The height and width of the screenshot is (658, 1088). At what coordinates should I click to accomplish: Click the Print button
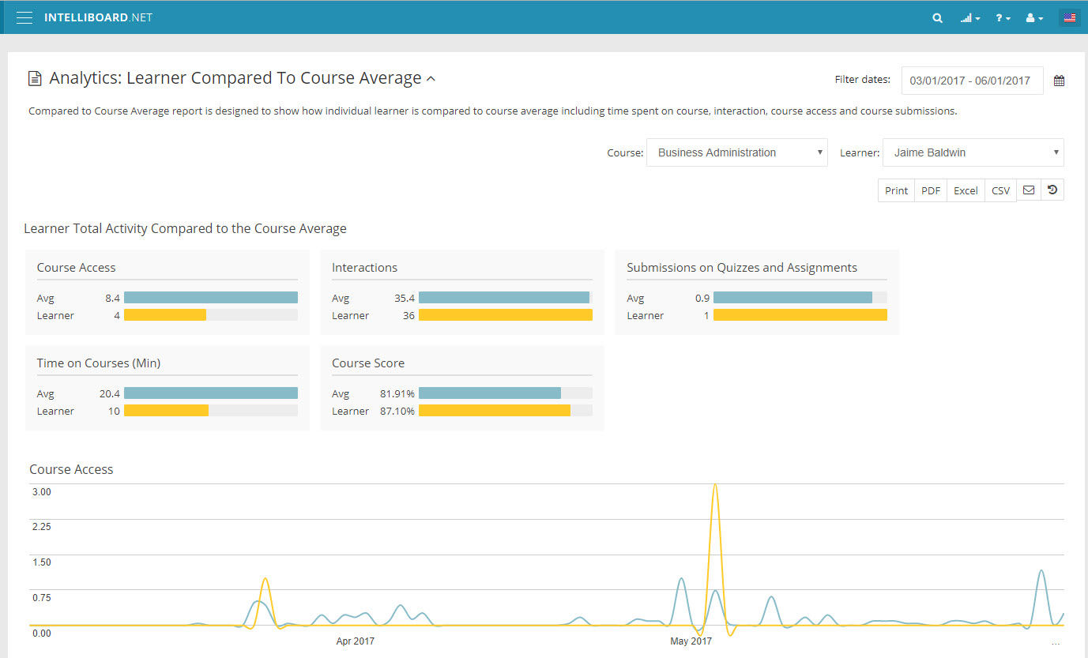coord(896,190)
